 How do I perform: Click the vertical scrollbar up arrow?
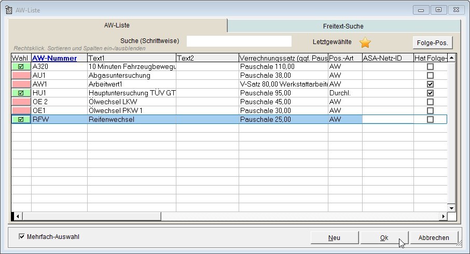click(451, 58)
